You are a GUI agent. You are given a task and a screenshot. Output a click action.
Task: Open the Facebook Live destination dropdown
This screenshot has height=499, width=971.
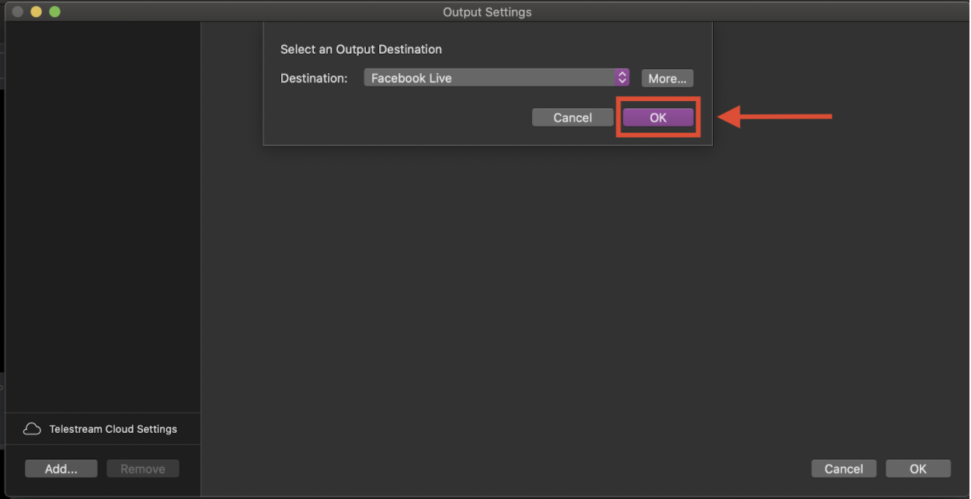(496, 78)
